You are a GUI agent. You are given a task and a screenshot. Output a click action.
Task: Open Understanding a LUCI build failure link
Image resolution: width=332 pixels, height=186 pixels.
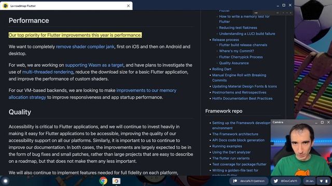(247, 34)
